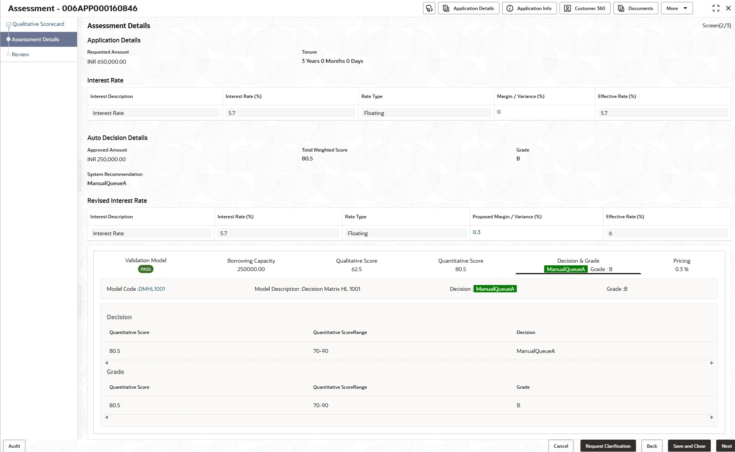Click the 70-90 range in Decision table
Viewport: 735px width, 452px height.
[x=320, y=351]
